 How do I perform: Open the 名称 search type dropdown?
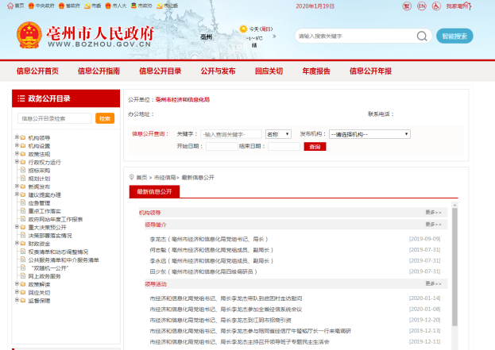tap(278, 134)
